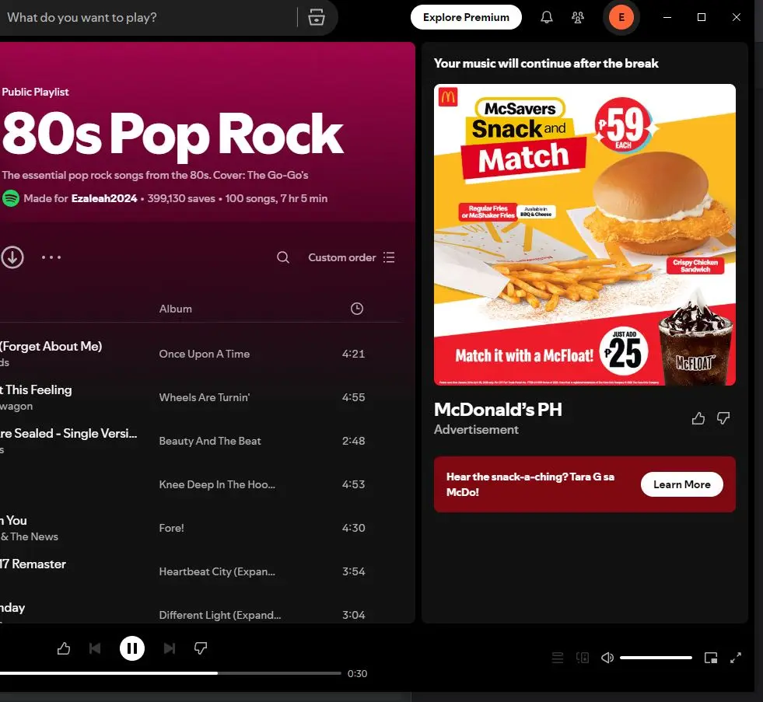Select the track row lasting 4:55

201,397
